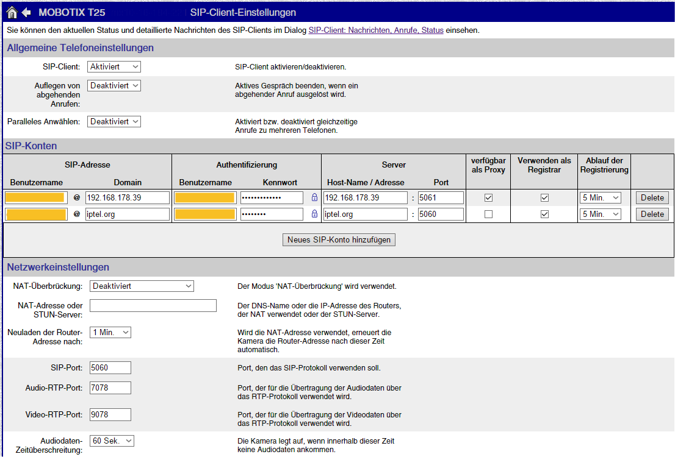
Task: Delete the 192.168.178.39 SIP account
Action: [x=652, y=198]
